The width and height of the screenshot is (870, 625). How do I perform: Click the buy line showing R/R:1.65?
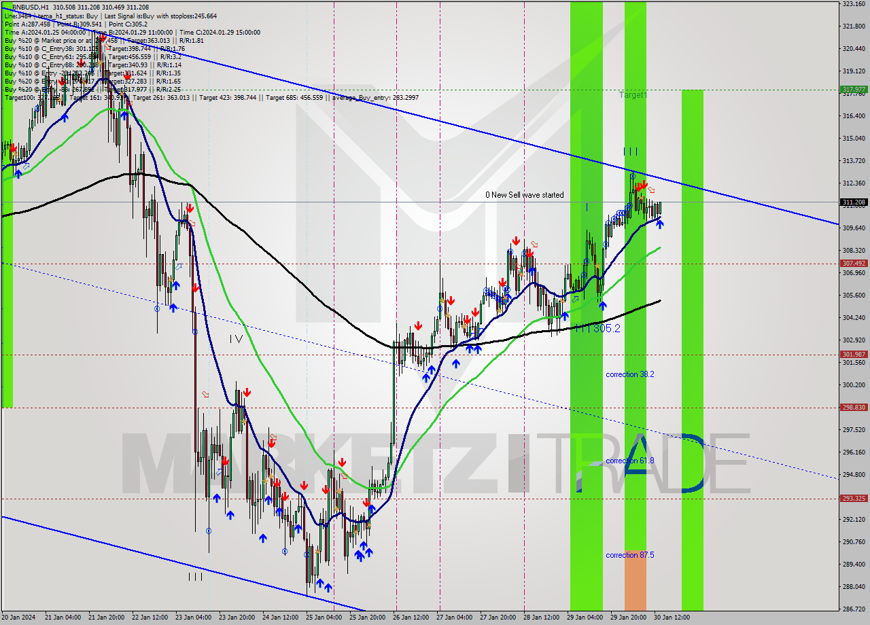pos(92,81)
